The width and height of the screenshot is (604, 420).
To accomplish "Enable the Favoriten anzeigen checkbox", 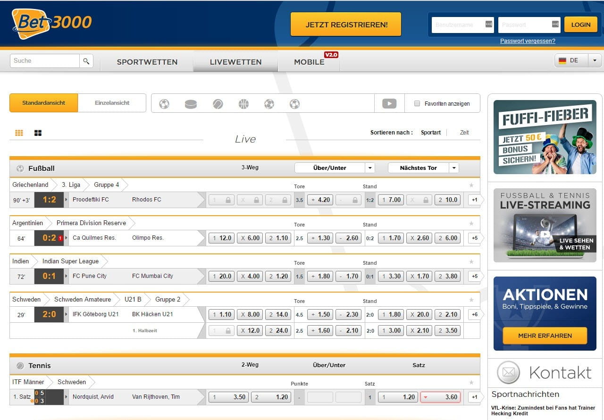I will [x=417, y=103].
